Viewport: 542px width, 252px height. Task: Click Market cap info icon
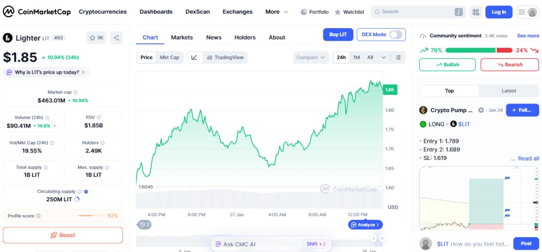click(76, 93)
